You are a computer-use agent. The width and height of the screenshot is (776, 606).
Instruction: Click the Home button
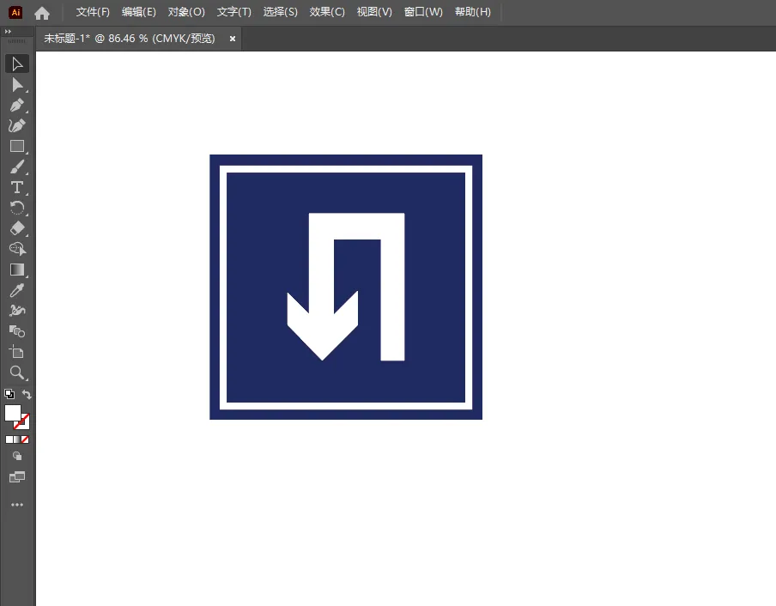(x=42, y=13)
